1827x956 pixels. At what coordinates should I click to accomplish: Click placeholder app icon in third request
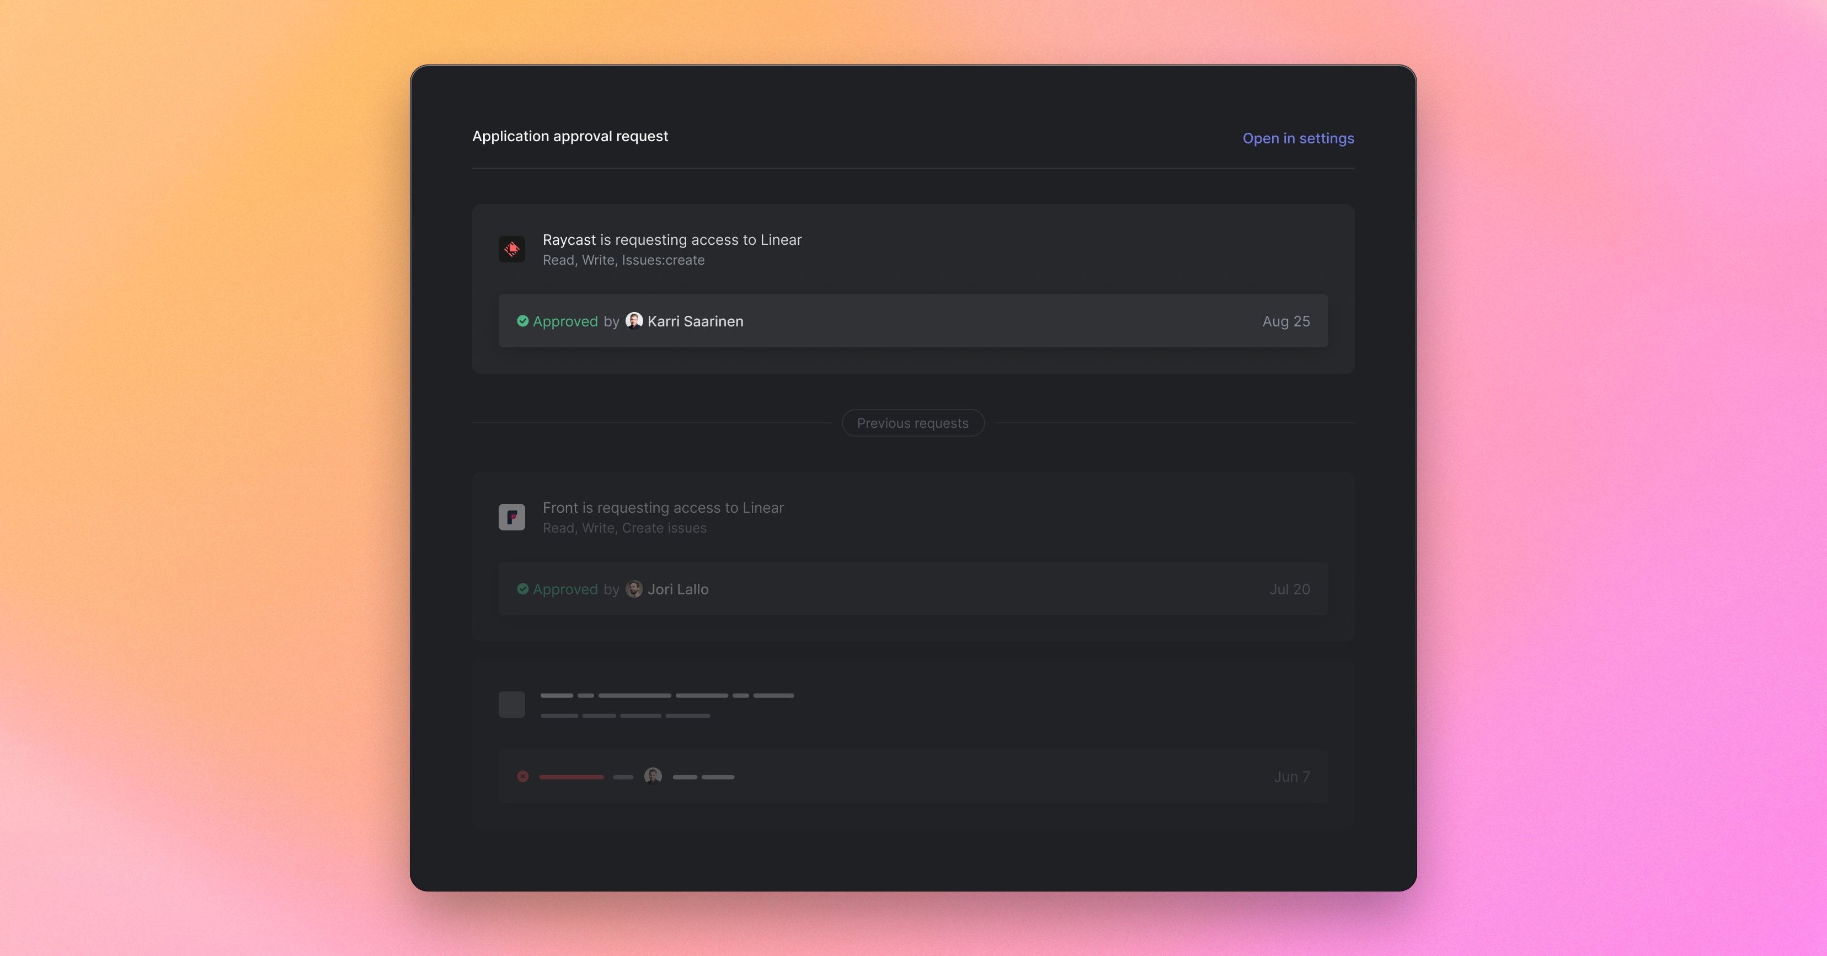coord(511,705)
